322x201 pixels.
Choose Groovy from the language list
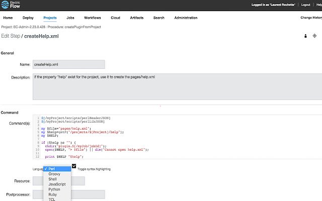(57, 174)
